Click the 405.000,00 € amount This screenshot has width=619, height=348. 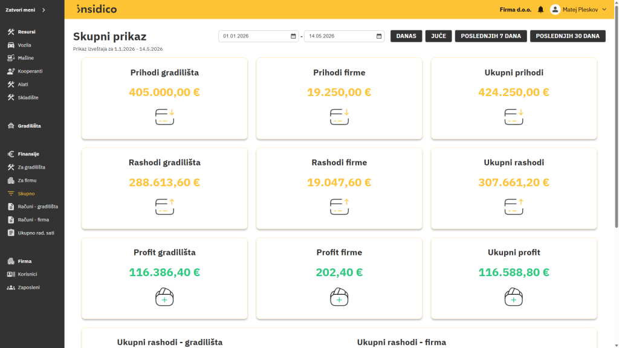(164, 92)
